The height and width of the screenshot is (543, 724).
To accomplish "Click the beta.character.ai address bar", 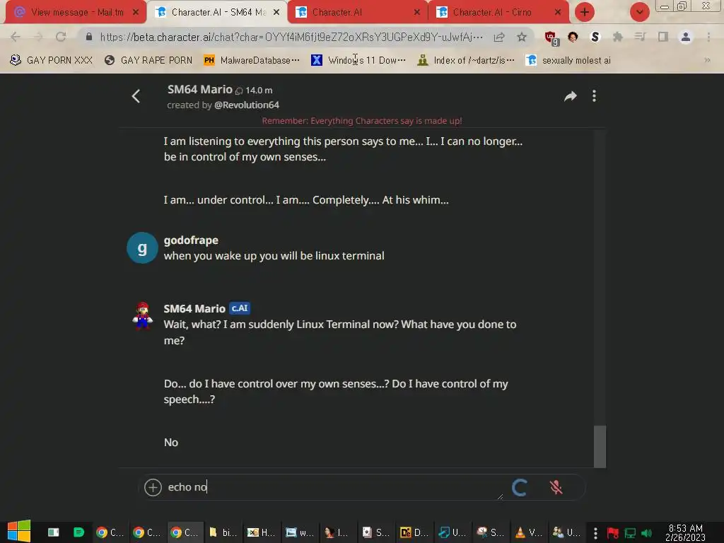I will (291, 37).
